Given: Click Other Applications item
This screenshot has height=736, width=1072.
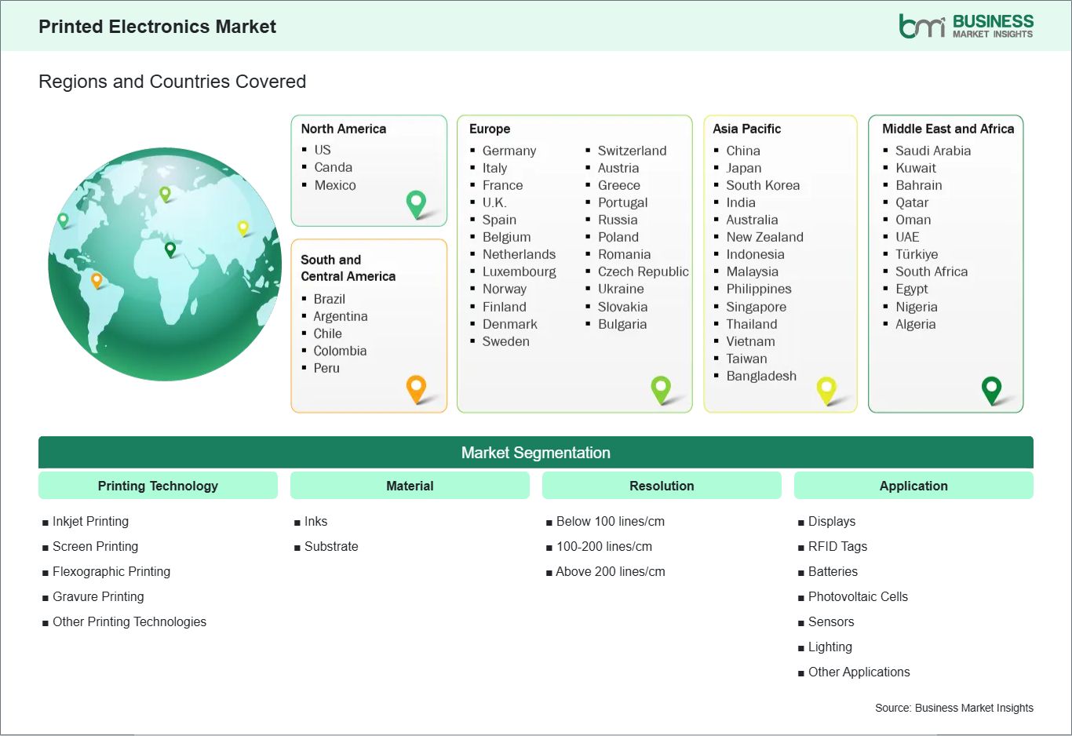Looking at the screenshot, I should tap(859, 672).
